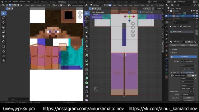Open the Global orientation dropdown
Viewport: 199px width, 112px height.
point(160,5)
